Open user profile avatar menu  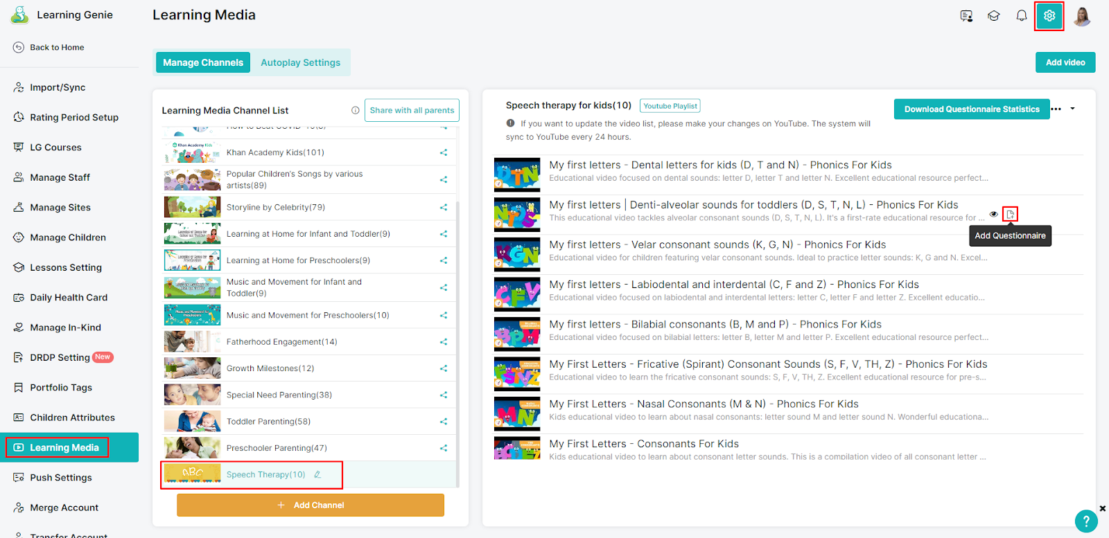(x=1082, y=16)
